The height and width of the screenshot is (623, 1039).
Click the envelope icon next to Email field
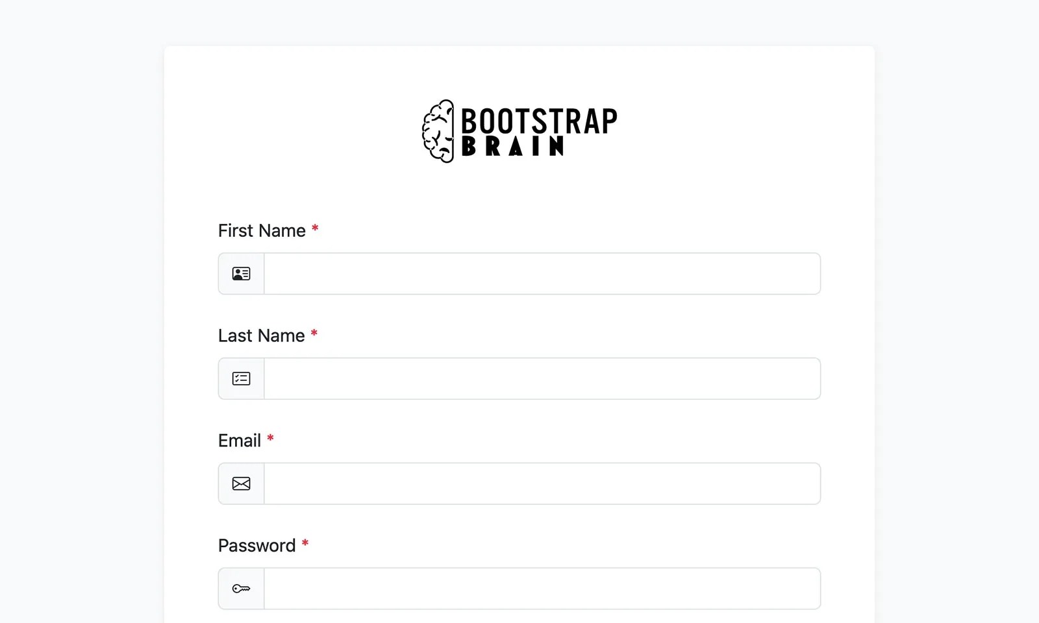click(x=241, y=483)
